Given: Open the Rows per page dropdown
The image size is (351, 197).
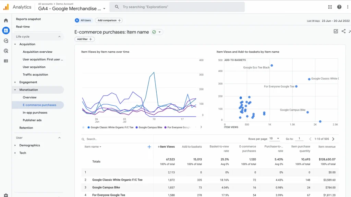Looking at the screenshot, I should (x=274, y=139).
